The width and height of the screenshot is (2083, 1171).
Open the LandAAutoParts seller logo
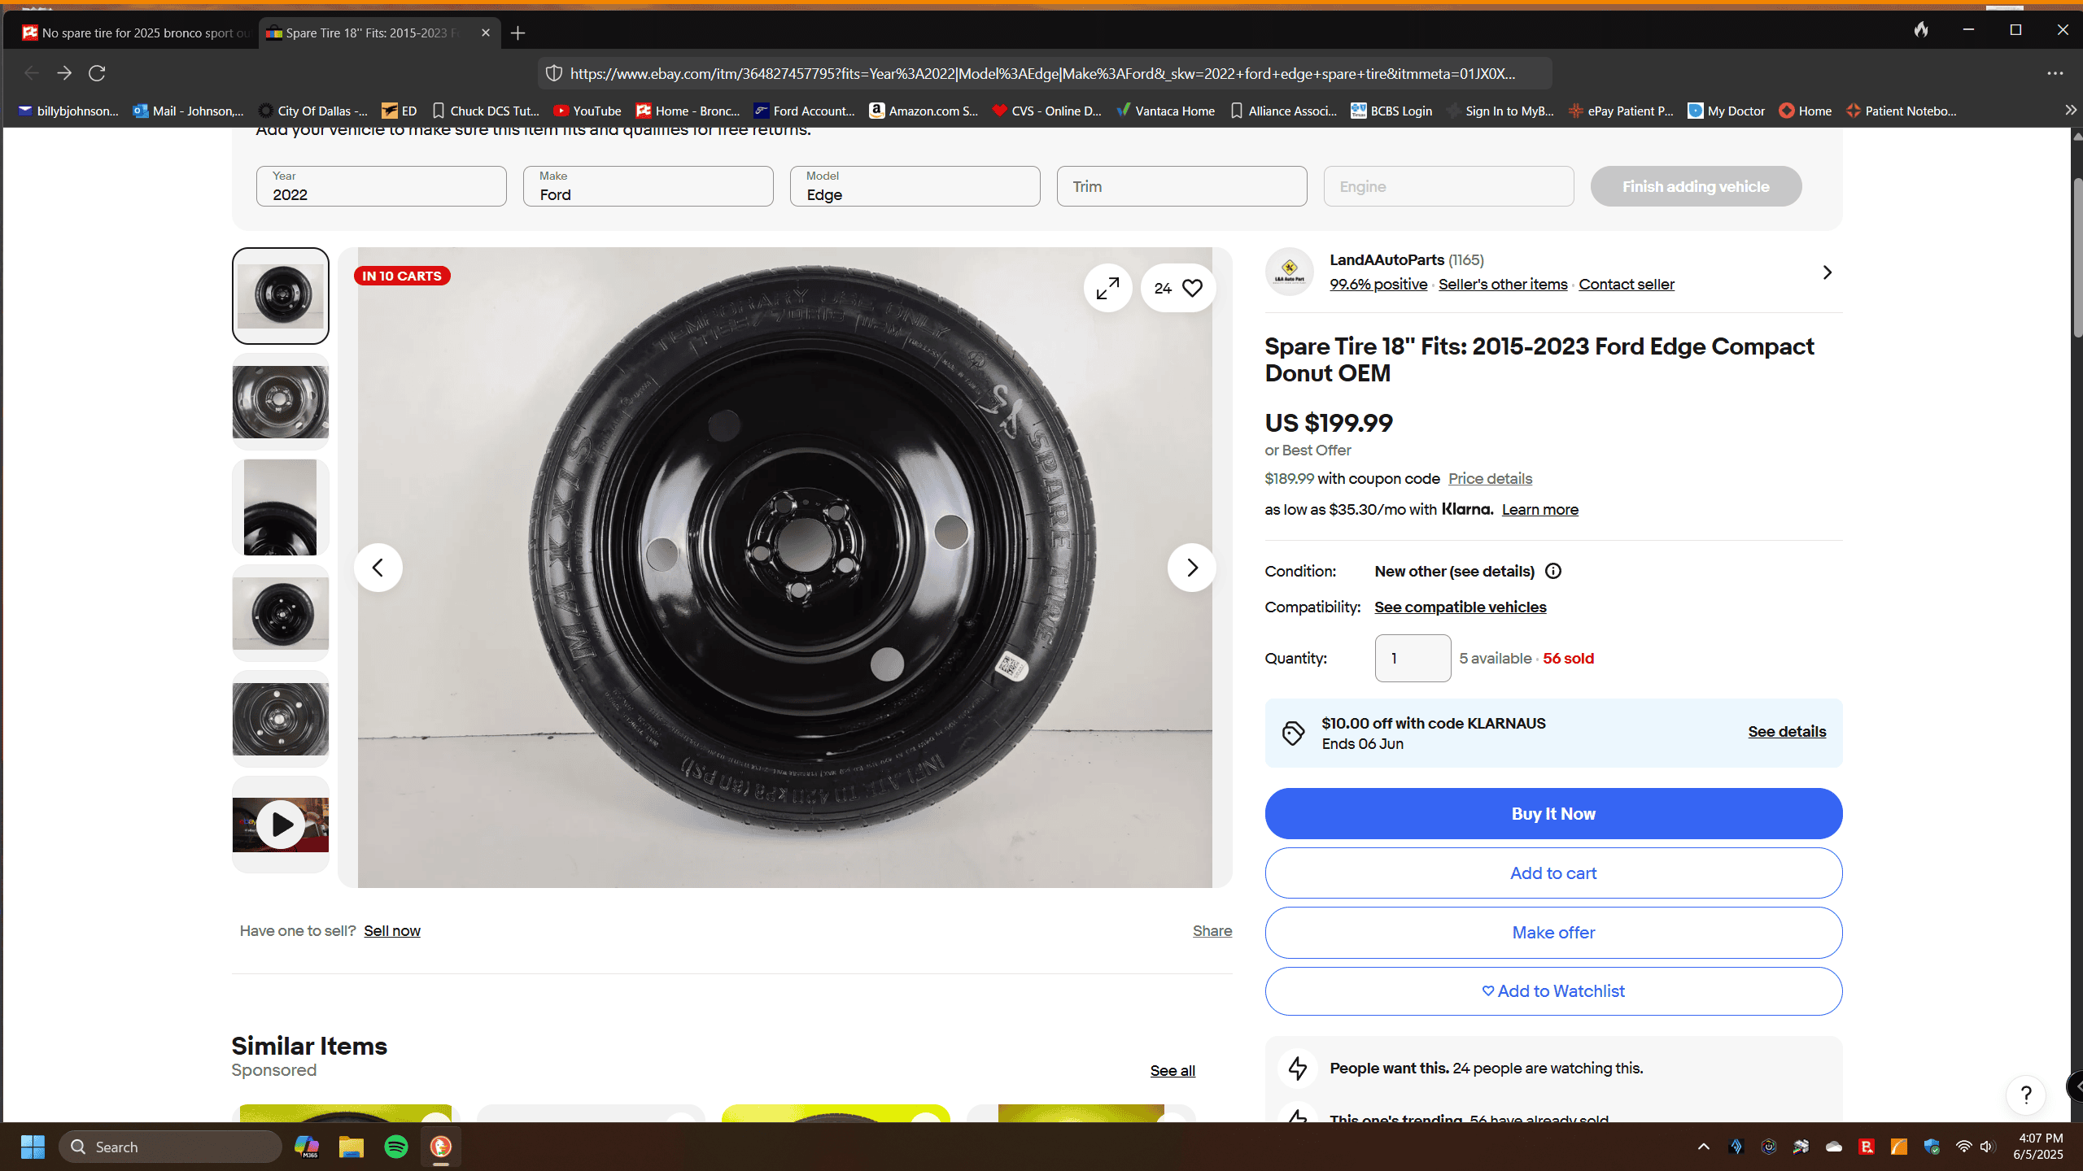pyautogui.click(x=1290, y=272)
